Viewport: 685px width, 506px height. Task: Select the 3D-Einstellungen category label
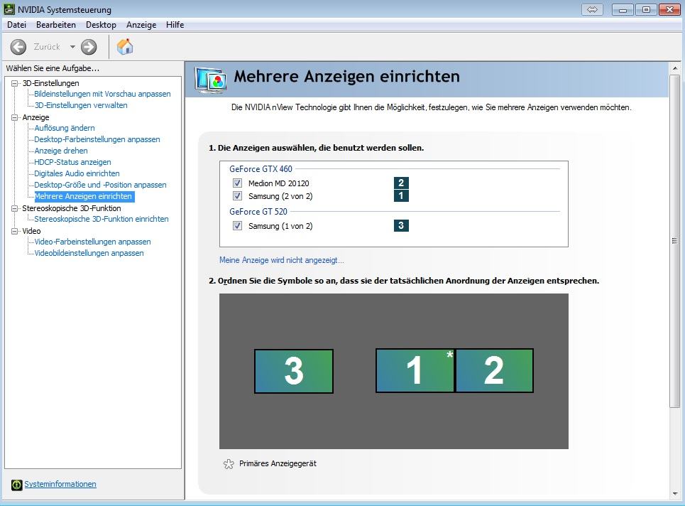click(50, 83)
